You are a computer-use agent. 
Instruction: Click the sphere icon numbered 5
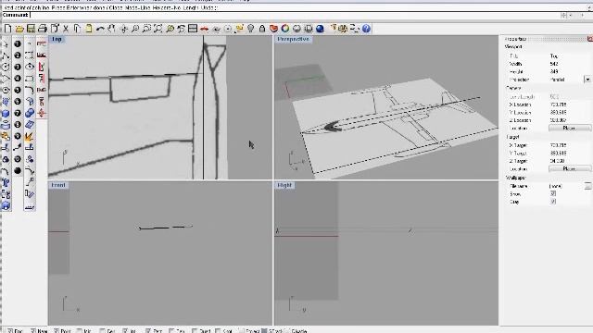click(x=18, y=91)
